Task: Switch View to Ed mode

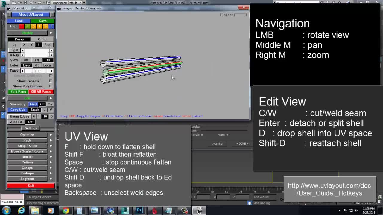Action: click(37, 60)
